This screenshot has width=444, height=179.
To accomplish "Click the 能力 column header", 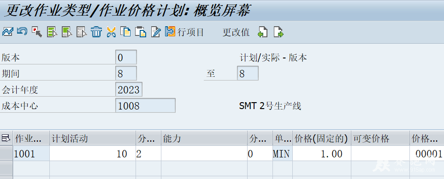I will 204,139.
